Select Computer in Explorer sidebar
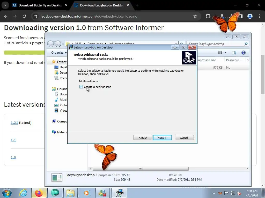Viewport: 265px width, 198px height. [x=60, y=121]
